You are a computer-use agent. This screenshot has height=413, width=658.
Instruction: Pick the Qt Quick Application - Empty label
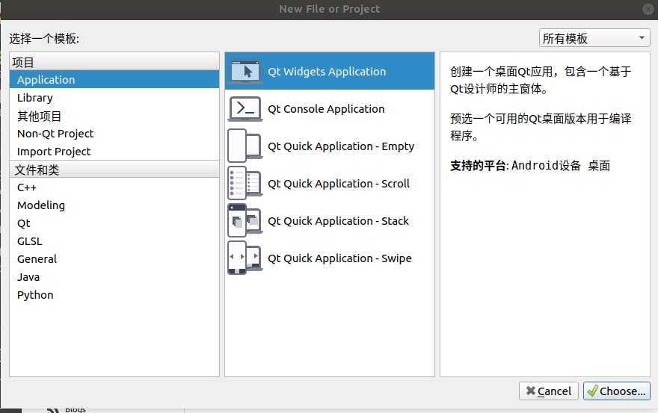pos(341,146)
